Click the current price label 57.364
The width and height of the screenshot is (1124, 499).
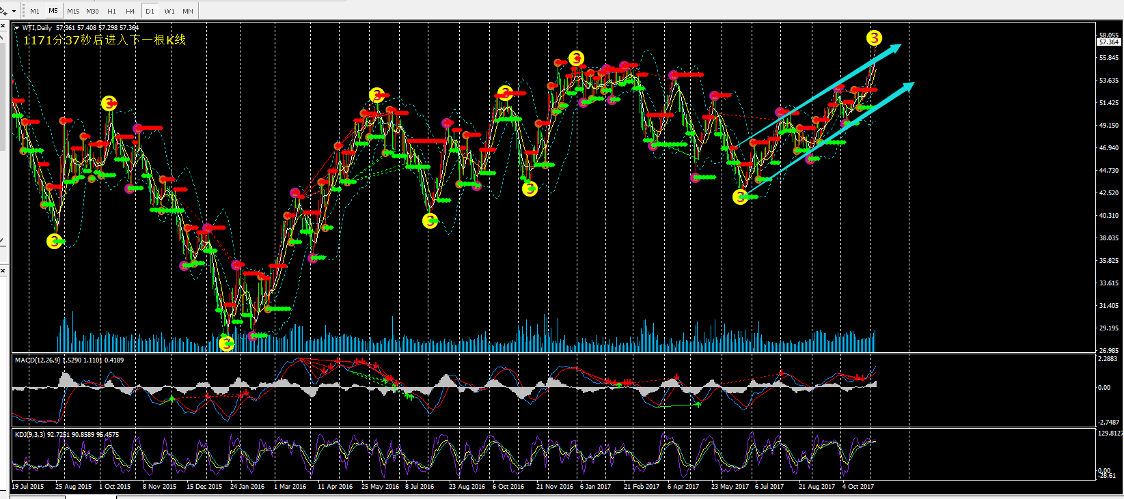click(1108, 42)
